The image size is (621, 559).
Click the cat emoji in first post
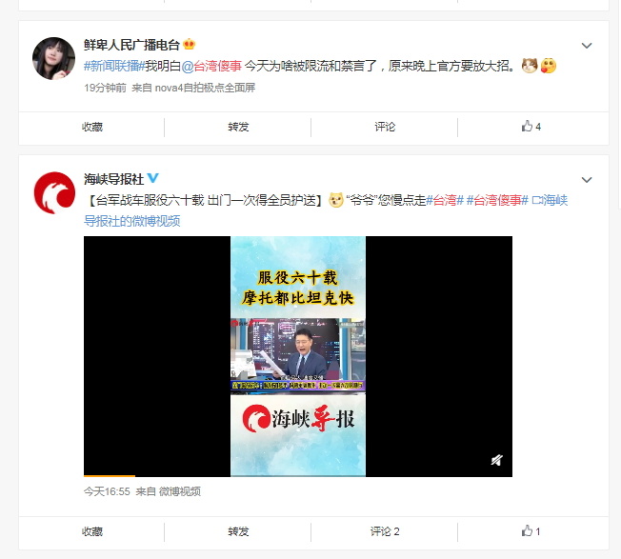point(530,66)
